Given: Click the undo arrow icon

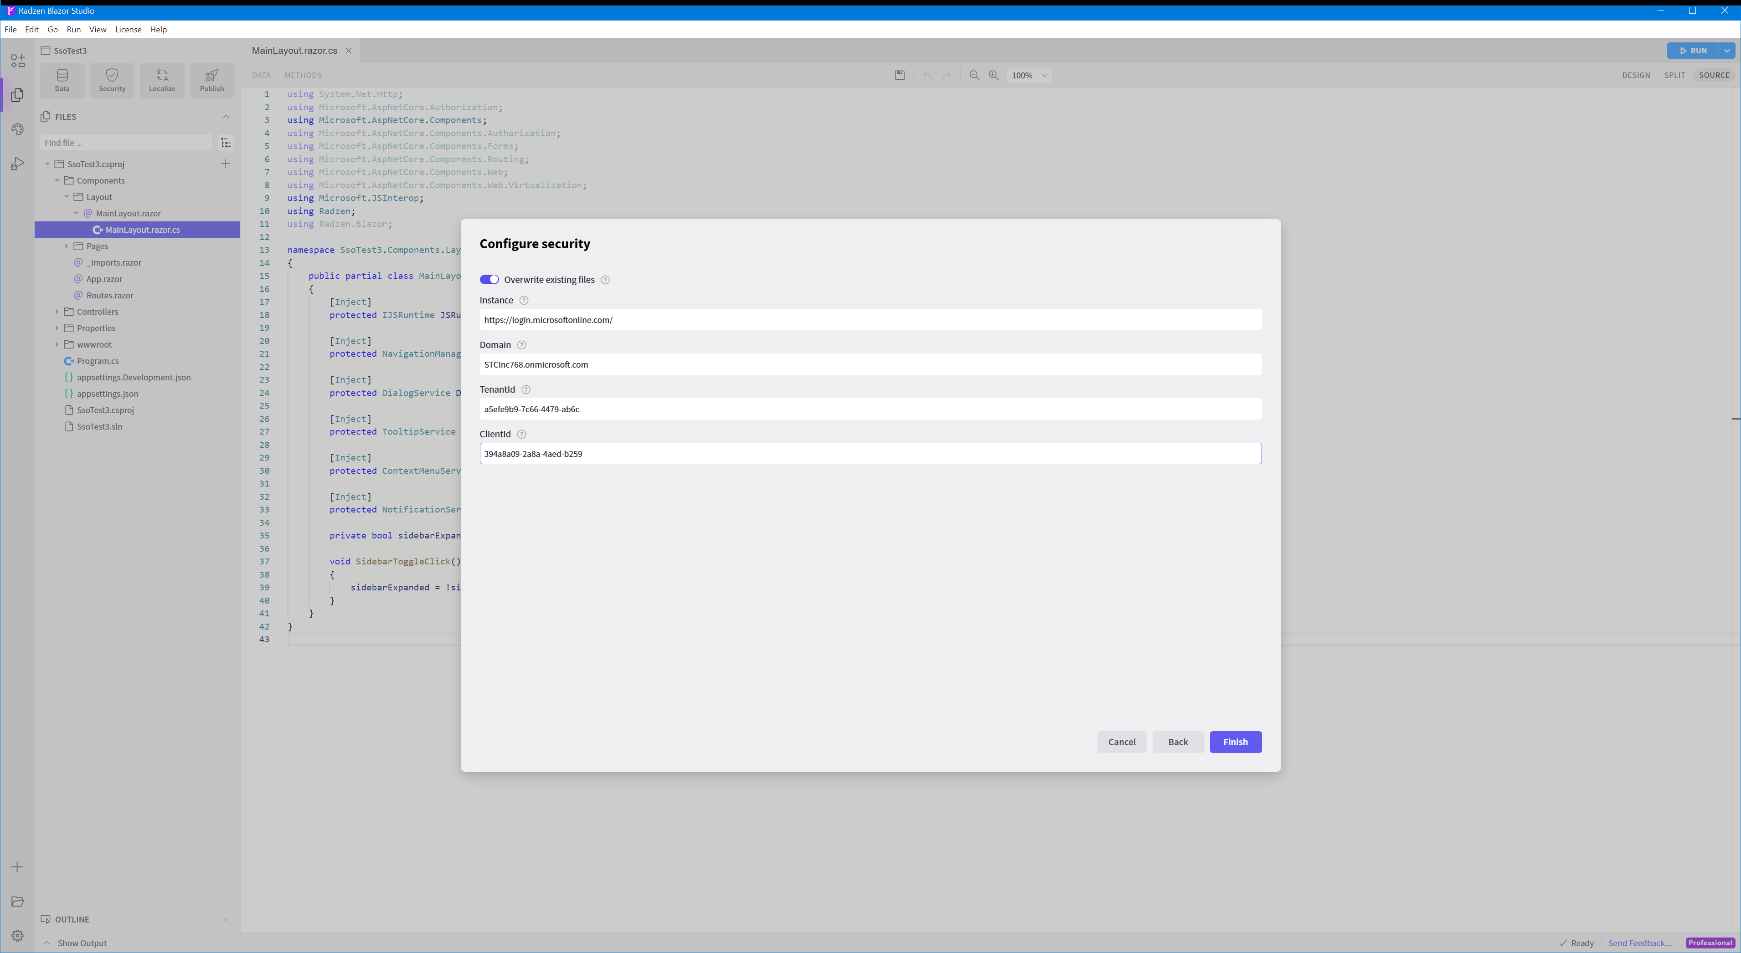Looking at the screenshot, I should 927,76.
